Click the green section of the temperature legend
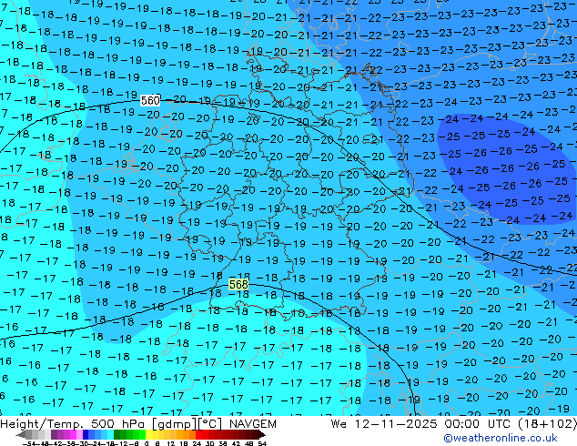Screen dimensions: 577x446 pos(129,435)
